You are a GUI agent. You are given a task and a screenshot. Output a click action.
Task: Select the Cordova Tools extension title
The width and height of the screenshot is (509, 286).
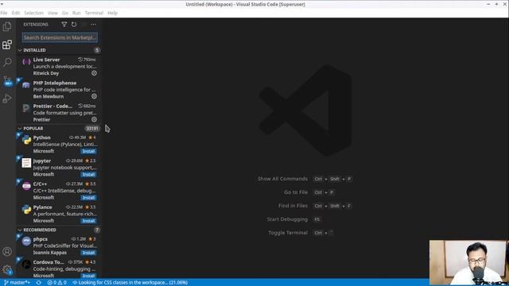pos(49,262)
